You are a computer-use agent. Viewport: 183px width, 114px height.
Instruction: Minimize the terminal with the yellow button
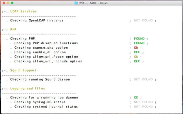(x=8, y=3)
